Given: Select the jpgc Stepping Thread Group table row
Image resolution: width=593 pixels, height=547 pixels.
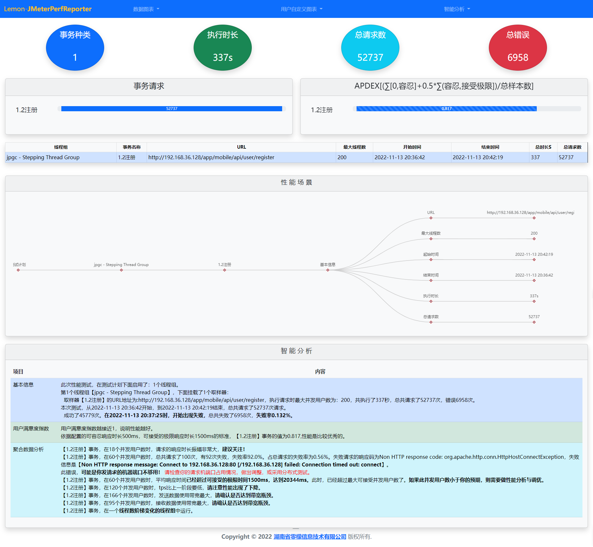Looking at the screenshot, I should [x=296, y=157].
